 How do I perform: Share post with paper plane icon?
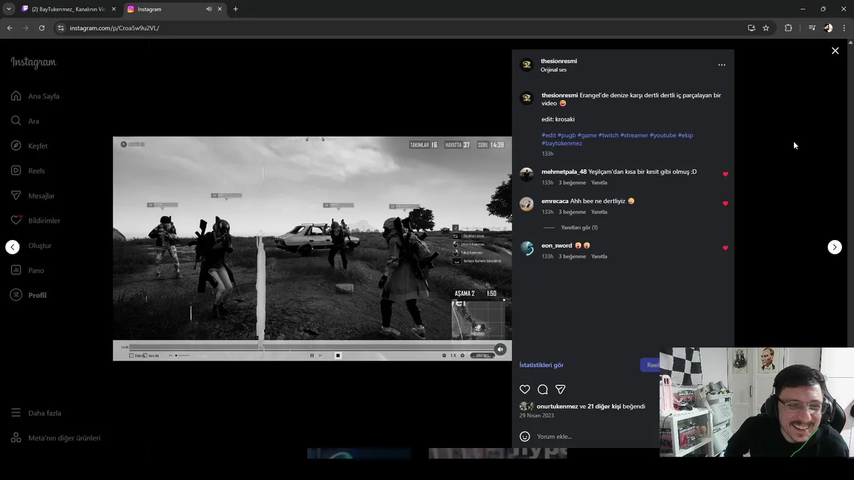pyautogui.click(x=560, y=389)
